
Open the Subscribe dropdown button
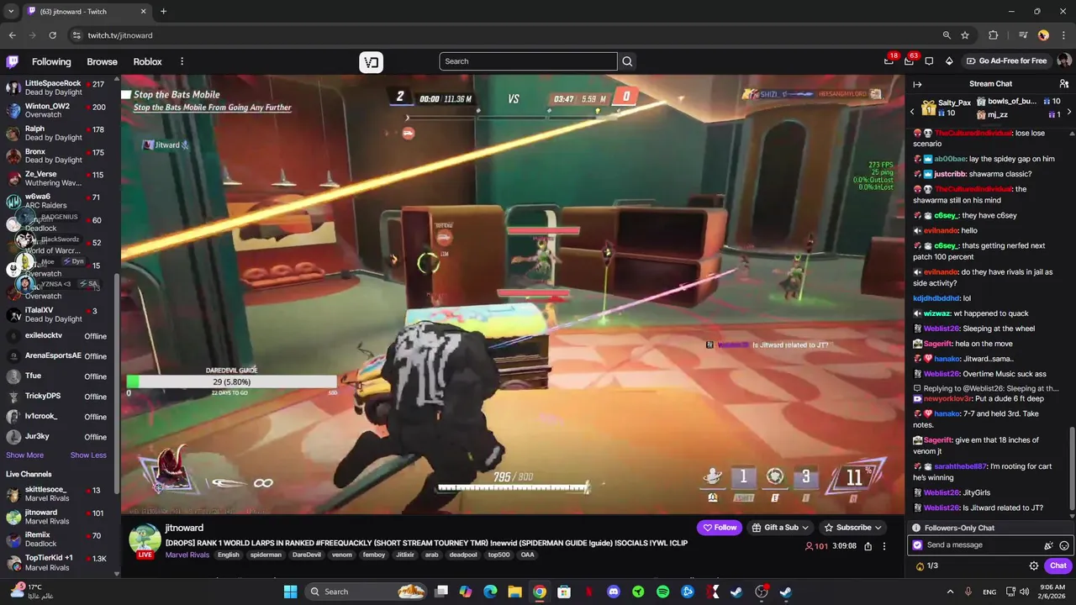852,528
